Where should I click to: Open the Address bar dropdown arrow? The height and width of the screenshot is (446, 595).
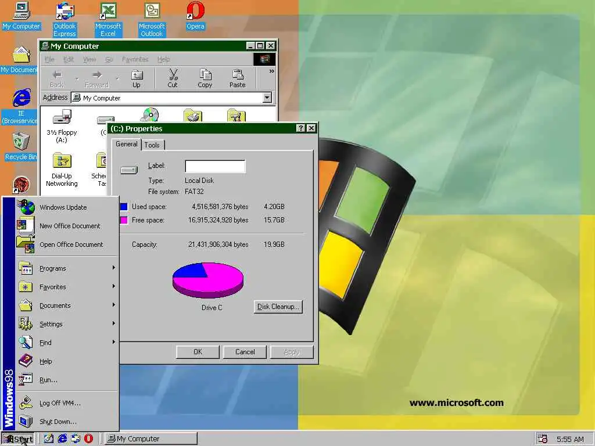[267, 98]
